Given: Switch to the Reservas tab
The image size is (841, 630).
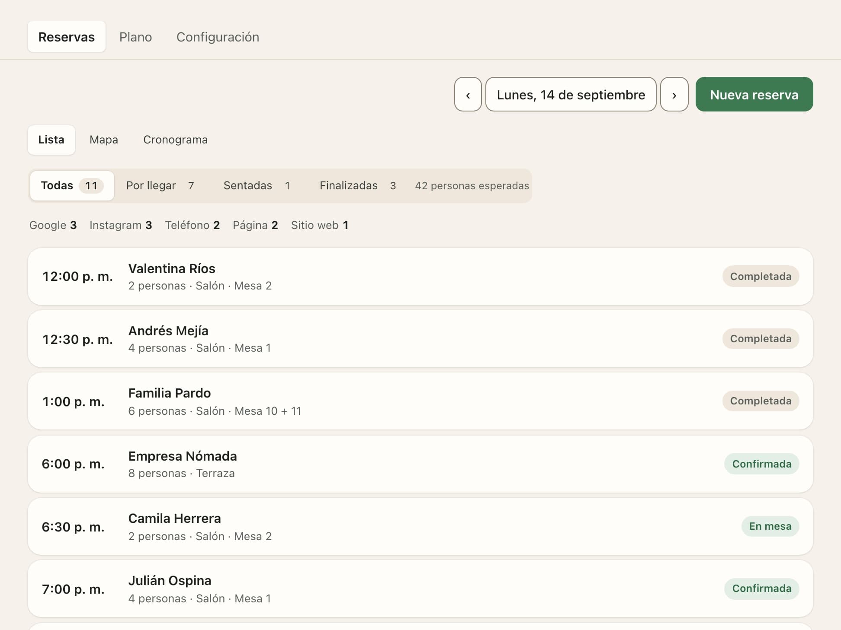Looking at the screenshot, I should coord(67,37).
